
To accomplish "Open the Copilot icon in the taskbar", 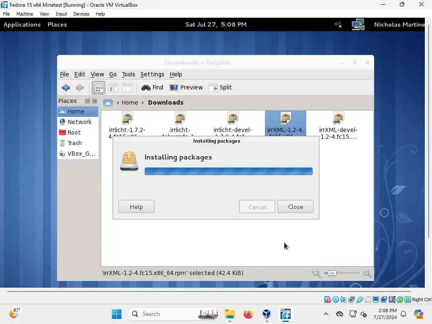I will pyautogui.click(x=418, y=314).
